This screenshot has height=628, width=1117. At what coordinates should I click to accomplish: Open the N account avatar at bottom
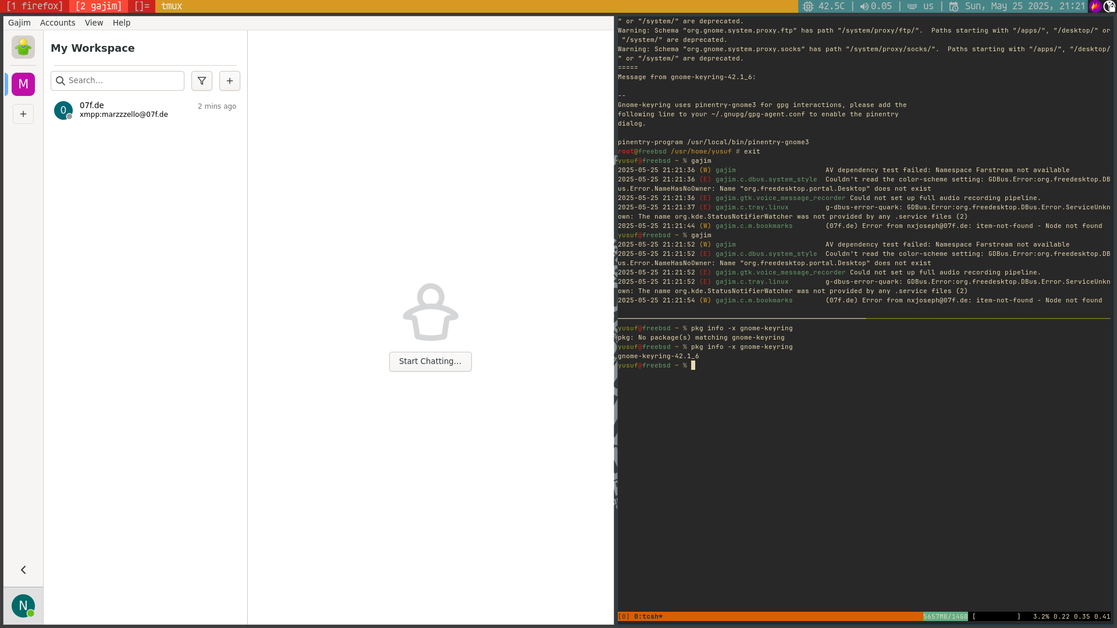(23, 606)
